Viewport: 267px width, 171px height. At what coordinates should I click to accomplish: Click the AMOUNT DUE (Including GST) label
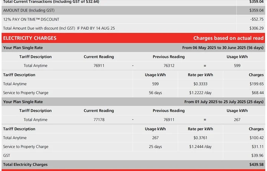[x=29, y=10]
